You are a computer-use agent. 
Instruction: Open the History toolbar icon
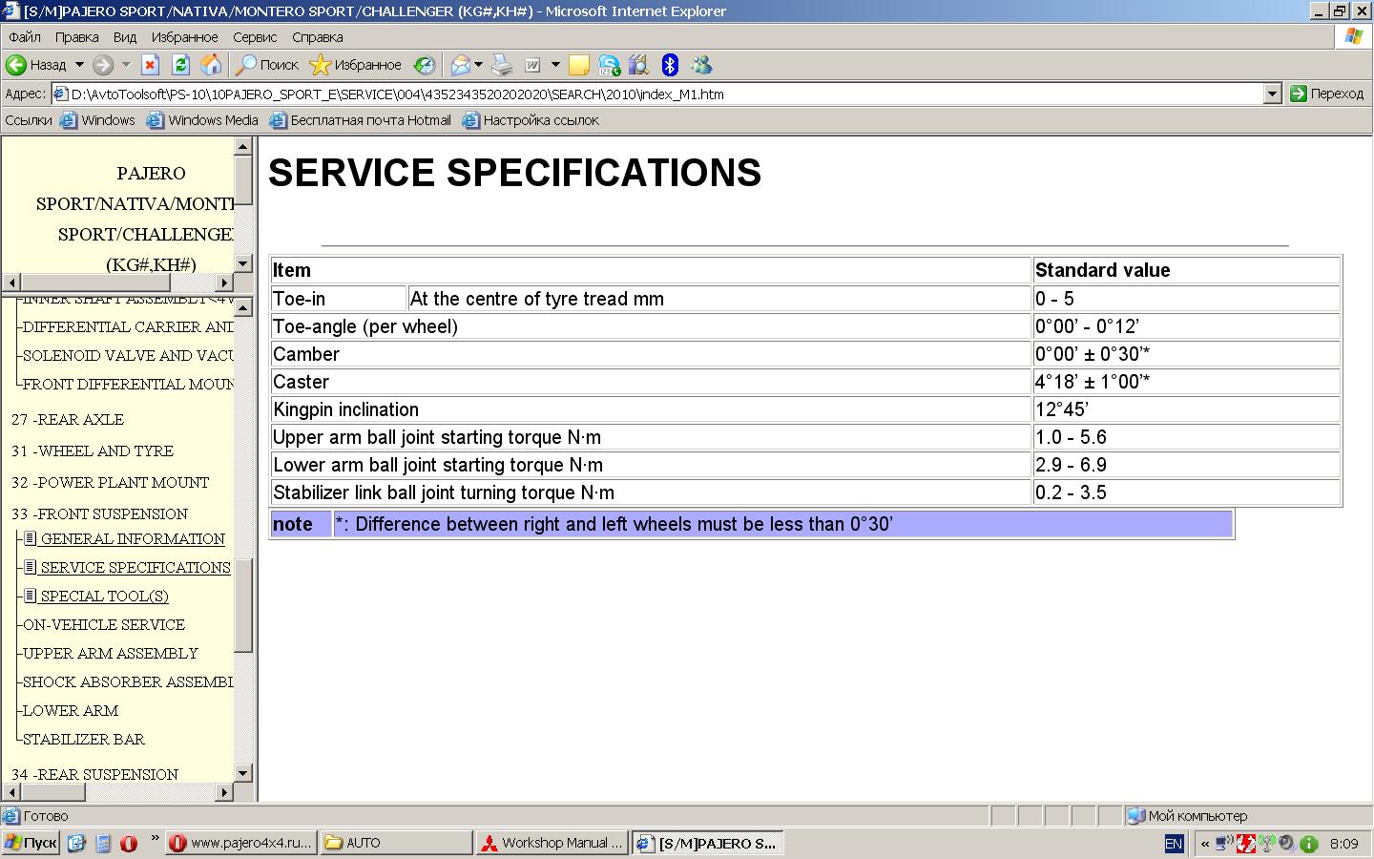[x=425, y=65]
